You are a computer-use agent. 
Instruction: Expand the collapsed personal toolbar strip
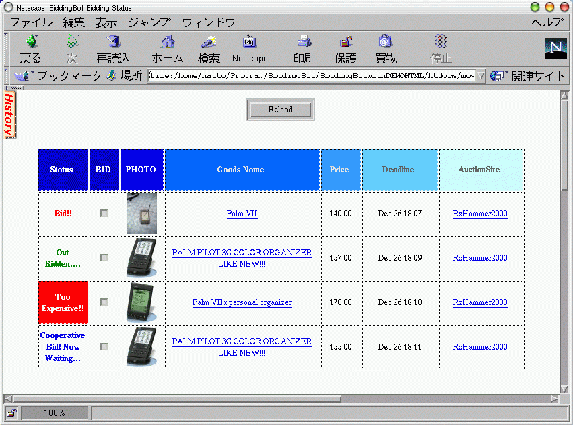pos(14,88)
